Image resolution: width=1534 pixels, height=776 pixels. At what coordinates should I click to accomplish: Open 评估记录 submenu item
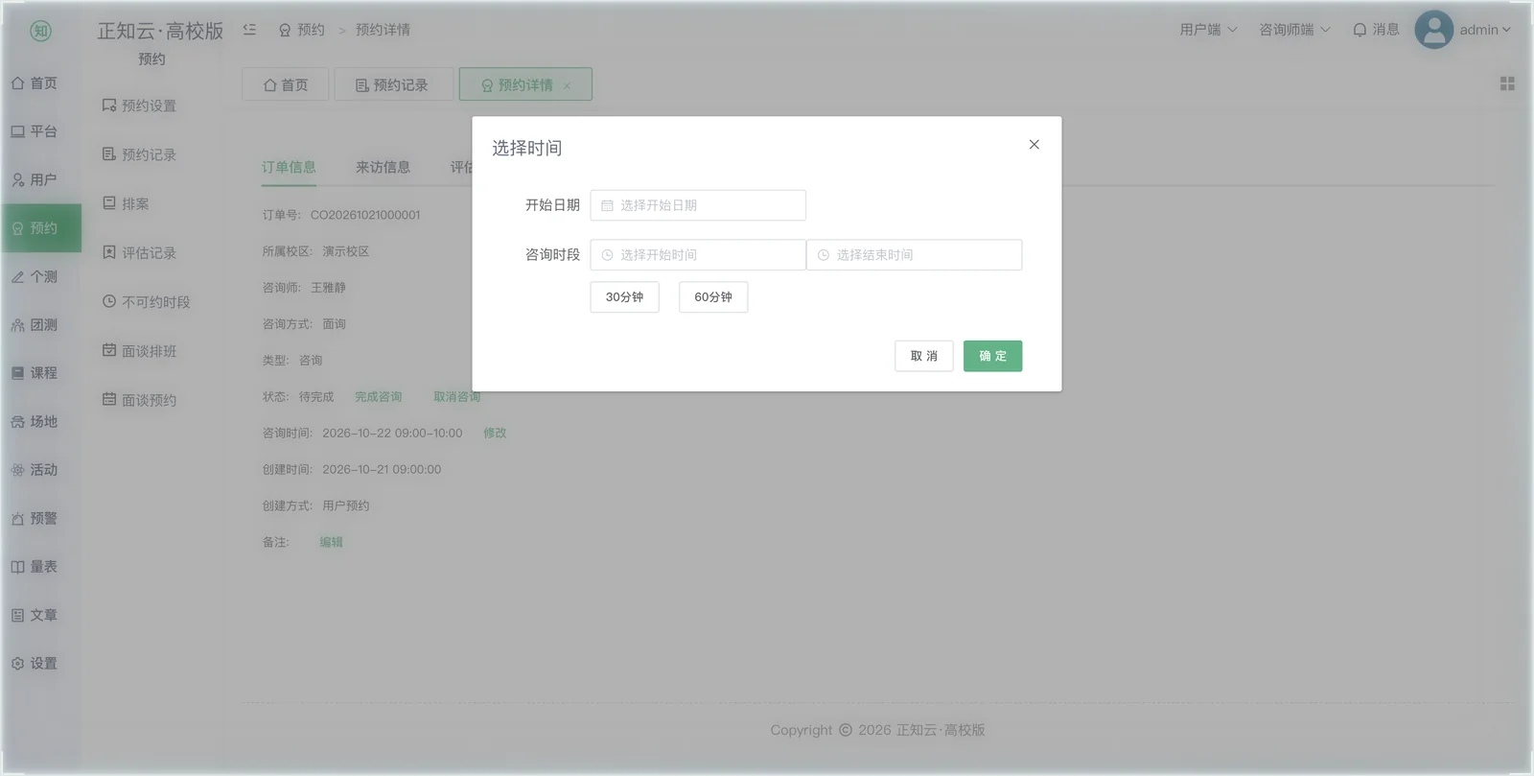click(x=139, y=253)
